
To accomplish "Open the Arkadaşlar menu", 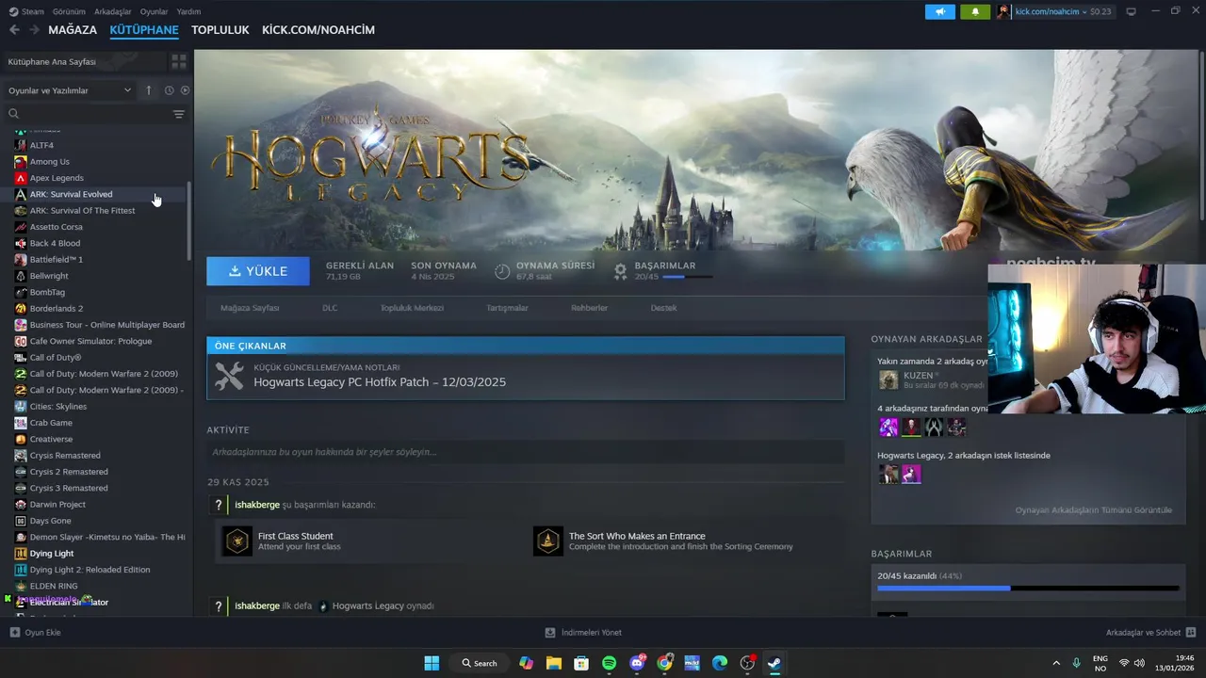I will 112,11.
